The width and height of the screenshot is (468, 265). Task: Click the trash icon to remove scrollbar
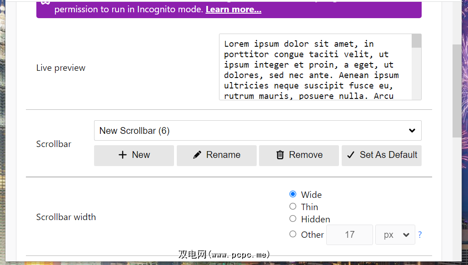click(x=280, y=155)
